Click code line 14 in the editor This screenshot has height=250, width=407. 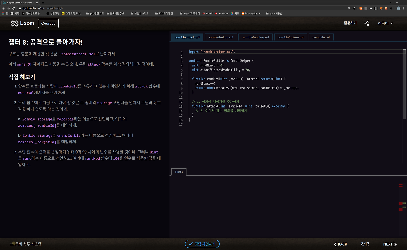click(x=221, y=111)
